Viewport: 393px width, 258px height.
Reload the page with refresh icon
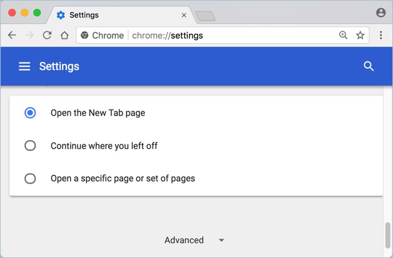[x=47, y=36]
